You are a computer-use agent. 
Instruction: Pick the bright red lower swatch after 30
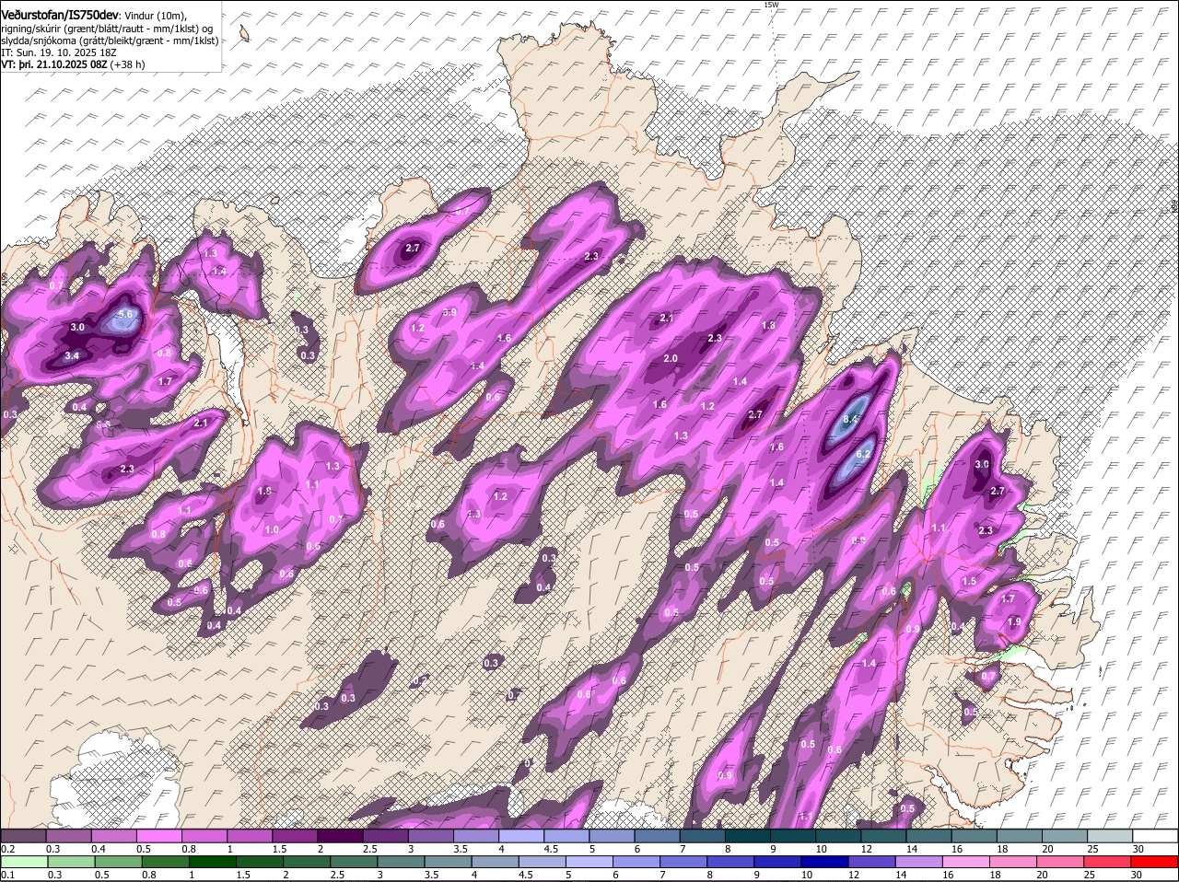[x=1156, y=862]
